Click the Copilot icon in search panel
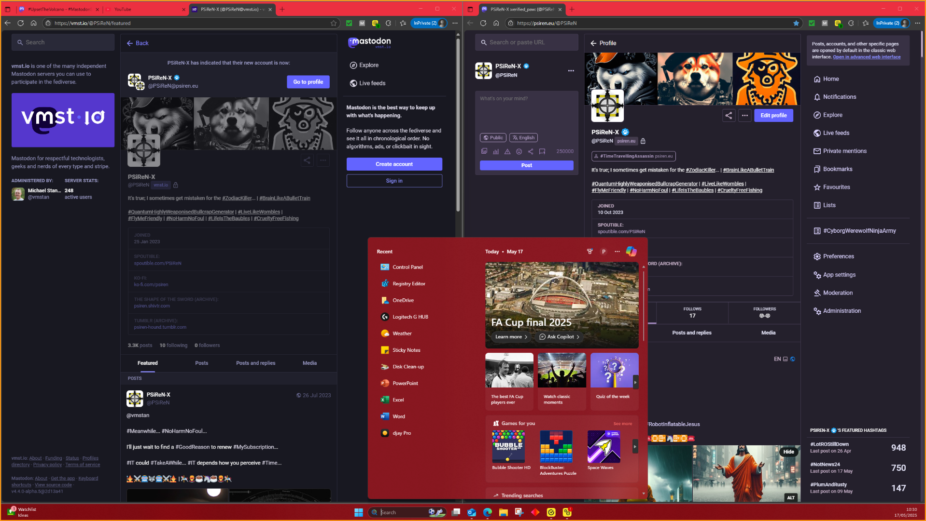 point(631,252)
